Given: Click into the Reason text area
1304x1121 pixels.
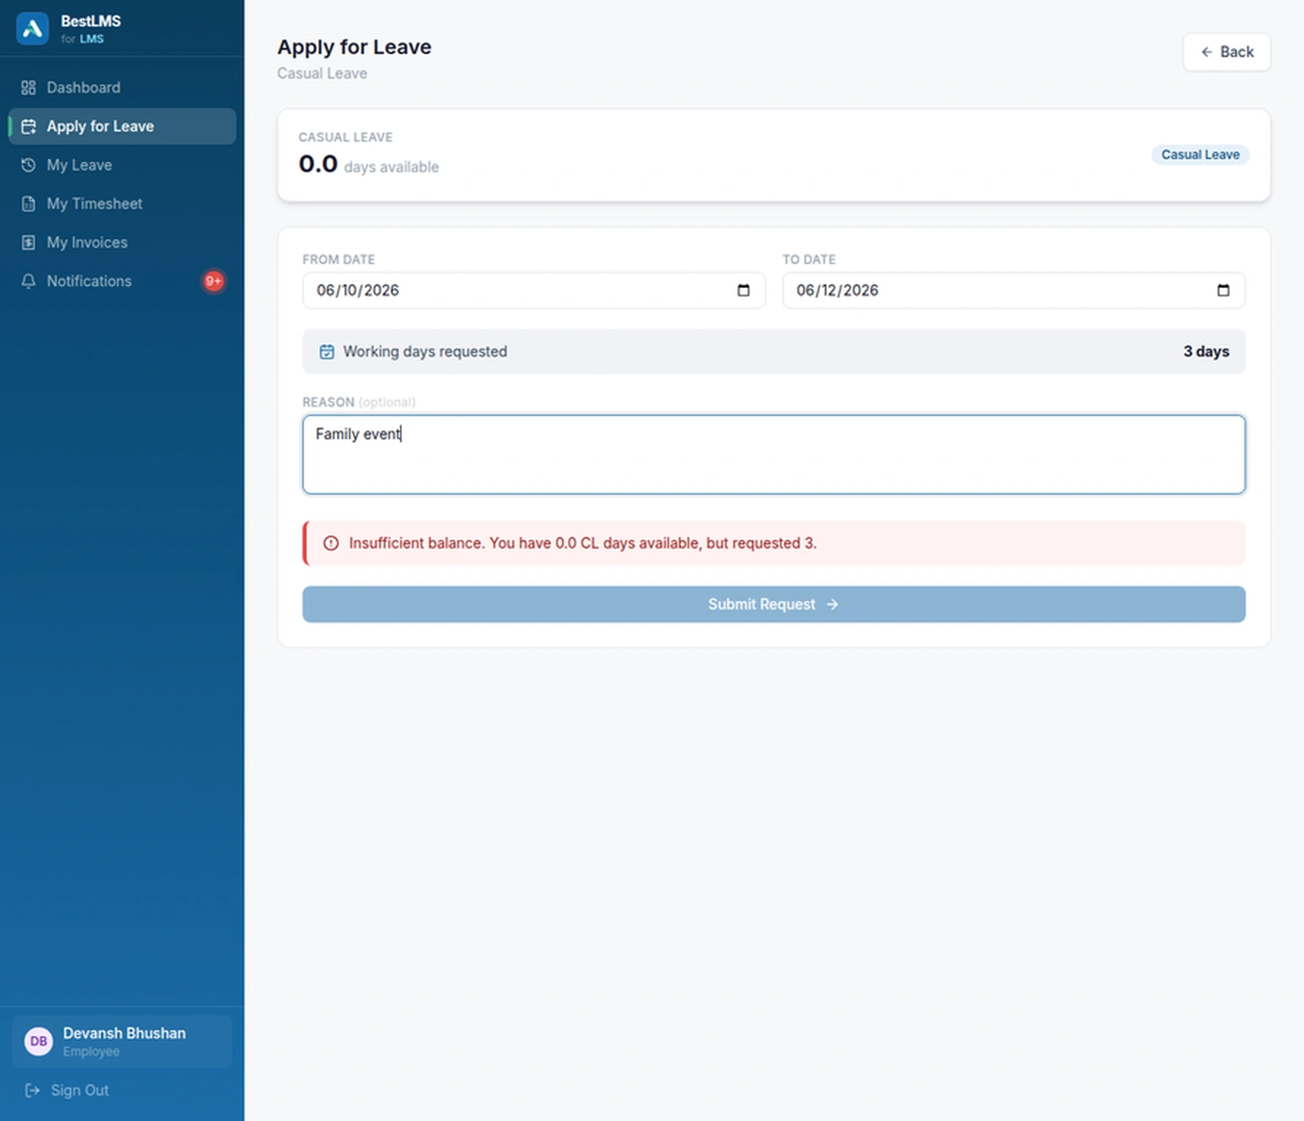Looking at the screenshot, I should point(773,455).
